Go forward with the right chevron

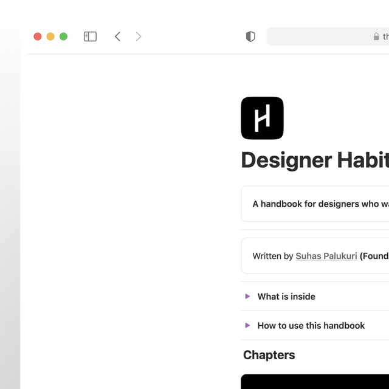[x=139, y=36]
